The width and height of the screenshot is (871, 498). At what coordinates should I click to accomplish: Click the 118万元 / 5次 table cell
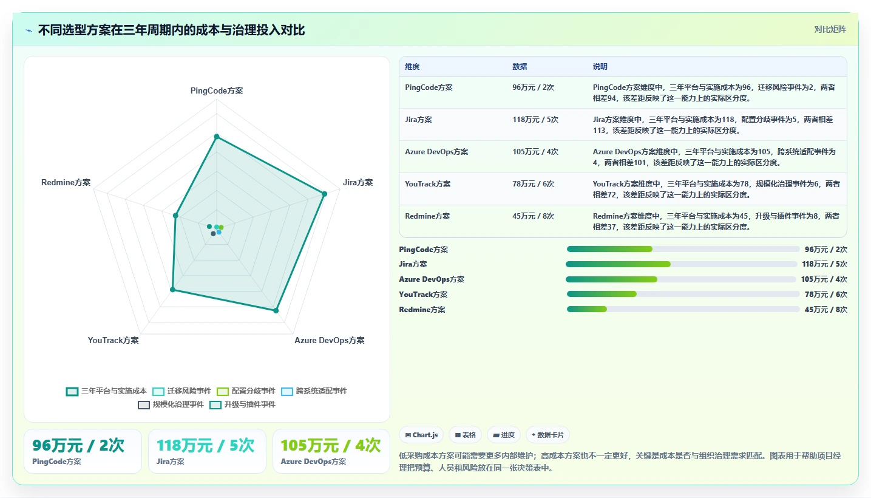535,120
